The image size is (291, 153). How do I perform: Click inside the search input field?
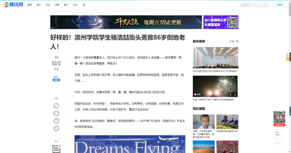(x=251, y=5)
